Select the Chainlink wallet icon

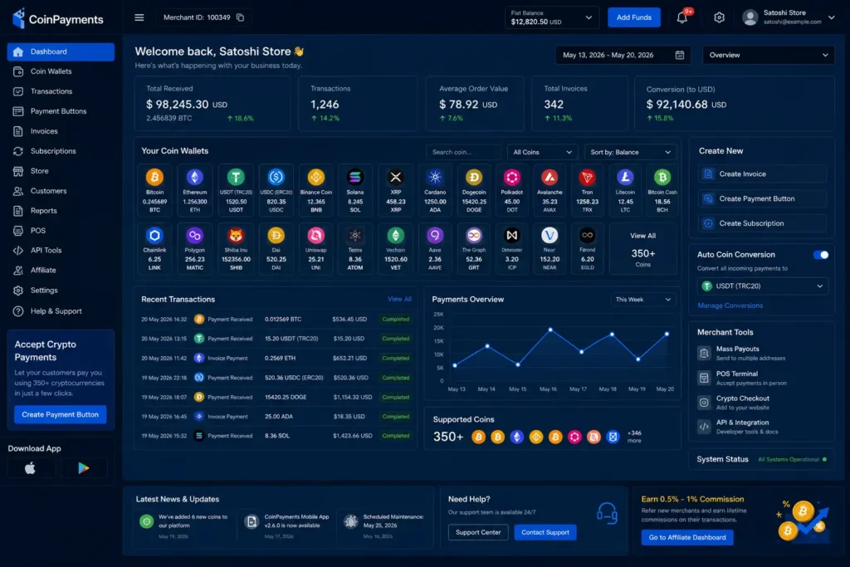click(x=154, y=235)
